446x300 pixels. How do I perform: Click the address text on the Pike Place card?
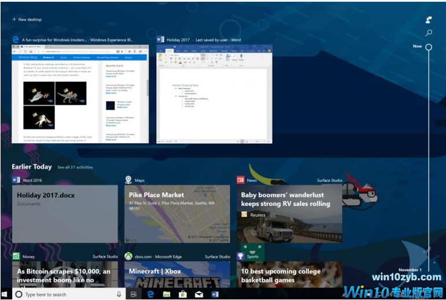pyautogui.click(x=172, y=205)
